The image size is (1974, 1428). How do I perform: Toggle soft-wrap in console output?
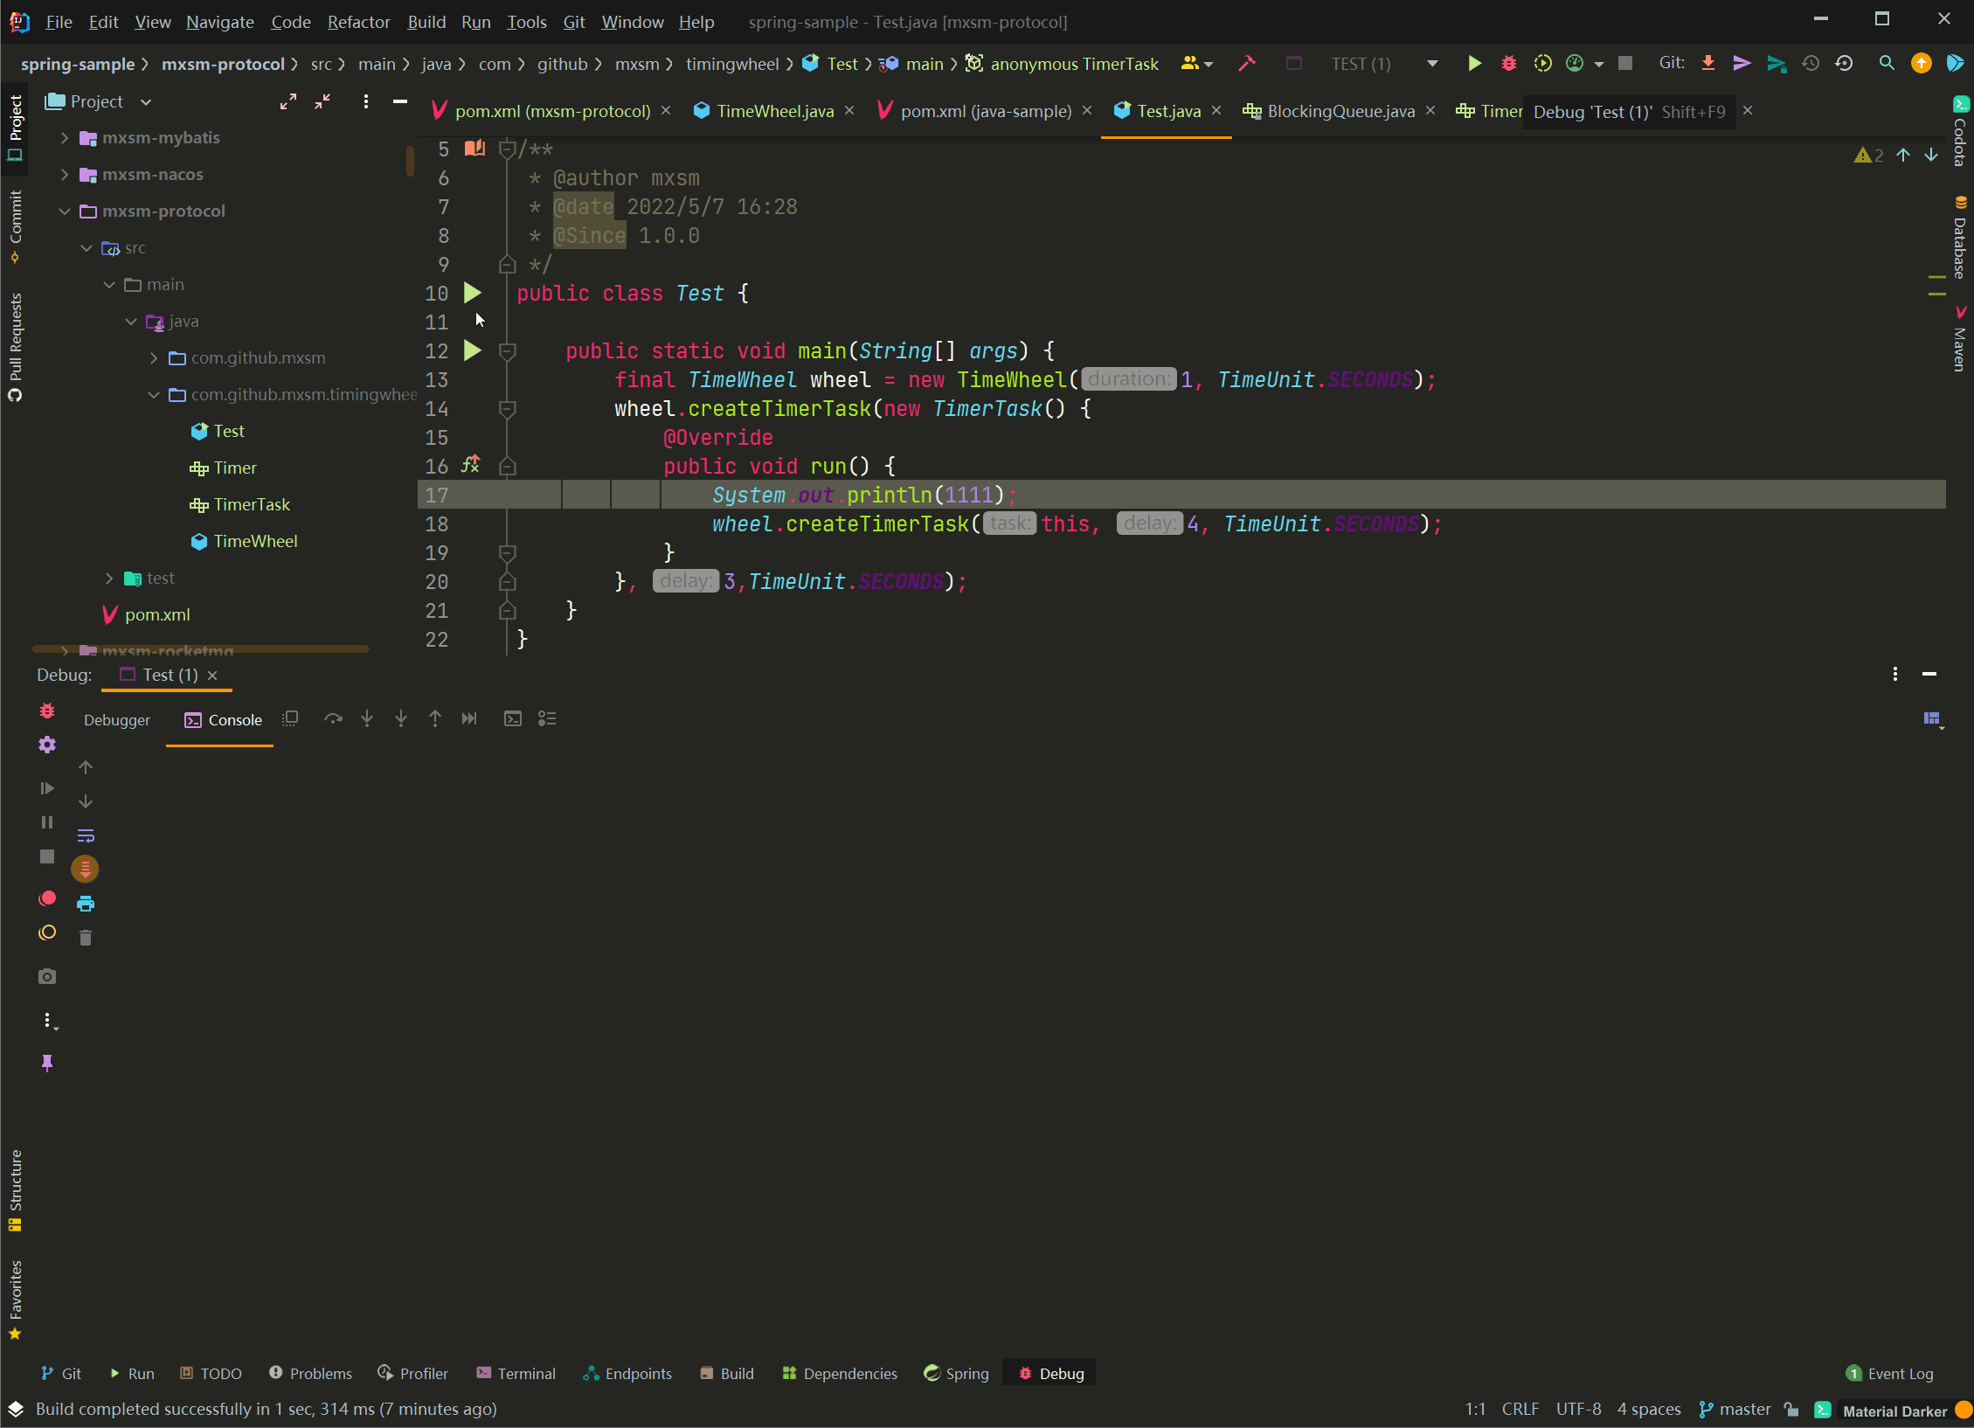click(86, 835)
